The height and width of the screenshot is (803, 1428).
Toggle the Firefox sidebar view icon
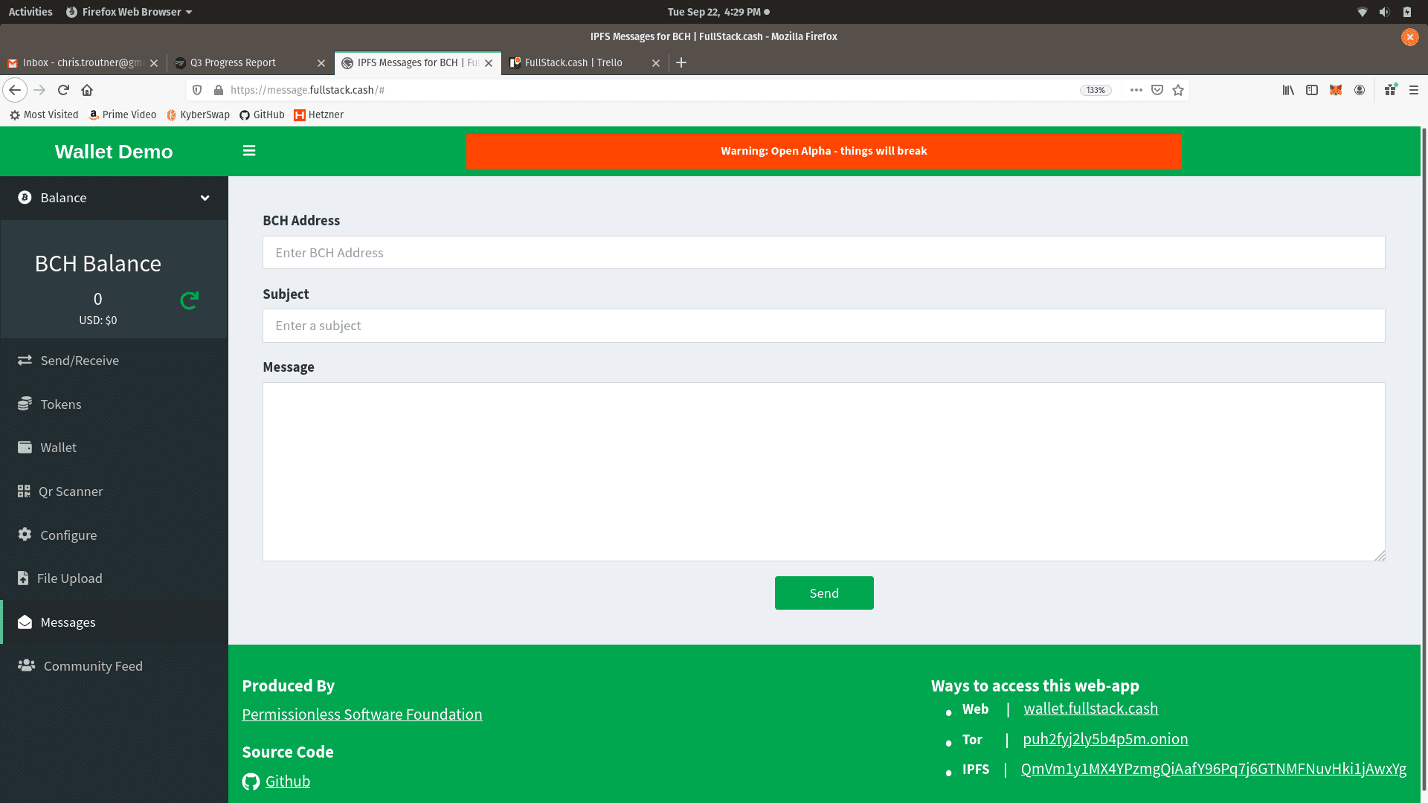pos(1312,90)
